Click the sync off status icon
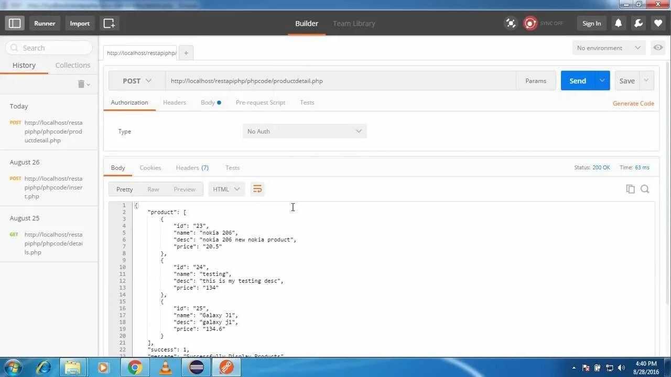 pos(531,23)
